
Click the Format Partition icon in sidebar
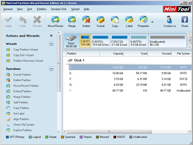point(8,75)
